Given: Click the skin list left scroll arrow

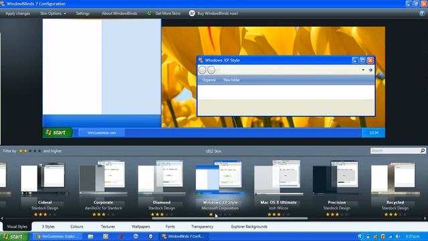Looking at the screenshot, I should tap(2, 218).
